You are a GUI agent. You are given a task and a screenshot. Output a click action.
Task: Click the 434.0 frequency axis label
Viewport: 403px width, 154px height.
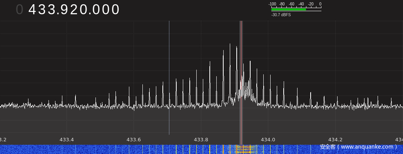click(268, 139)
